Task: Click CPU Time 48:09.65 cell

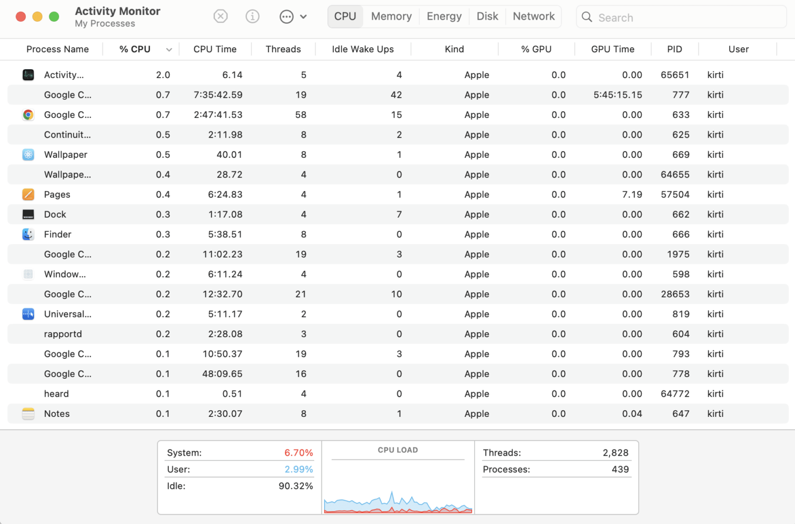Action: coord(222,374)
